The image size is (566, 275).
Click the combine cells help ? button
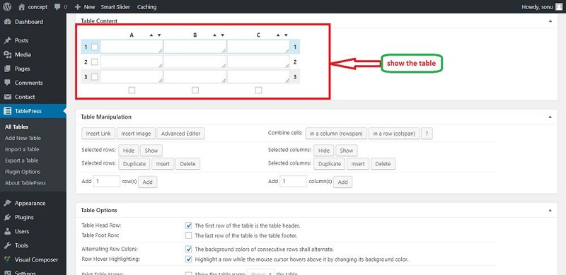coord(427,134)
